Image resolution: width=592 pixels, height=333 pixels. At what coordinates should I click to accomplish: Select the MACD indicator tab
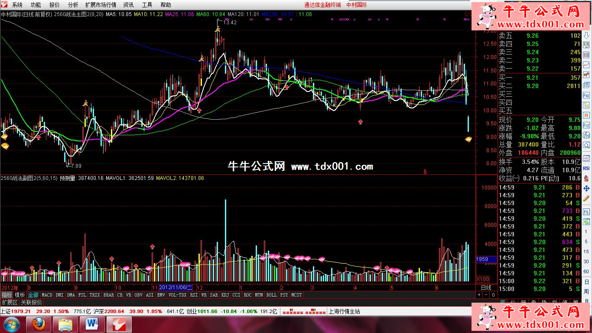pos(47,295)
